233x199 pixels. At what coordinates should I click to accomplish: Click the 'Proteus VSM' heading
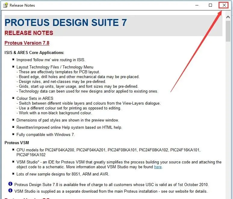click(17, 143)
